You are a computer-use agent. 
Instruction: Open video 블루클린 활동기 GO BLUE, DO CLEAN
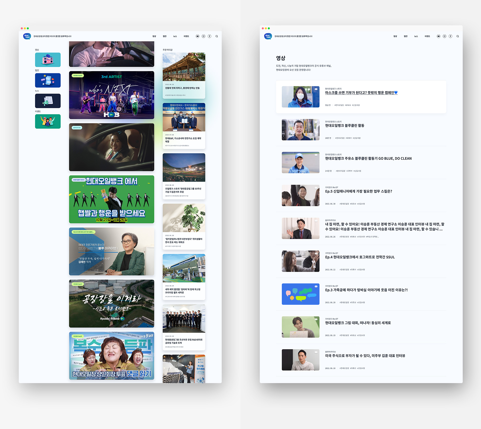368,158
